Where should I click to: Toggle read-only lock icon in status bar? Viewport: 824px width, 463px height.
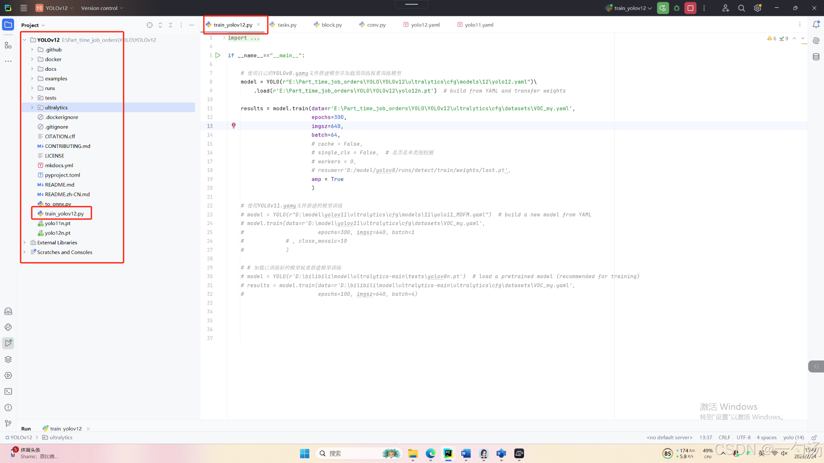(x=814, y=438)
